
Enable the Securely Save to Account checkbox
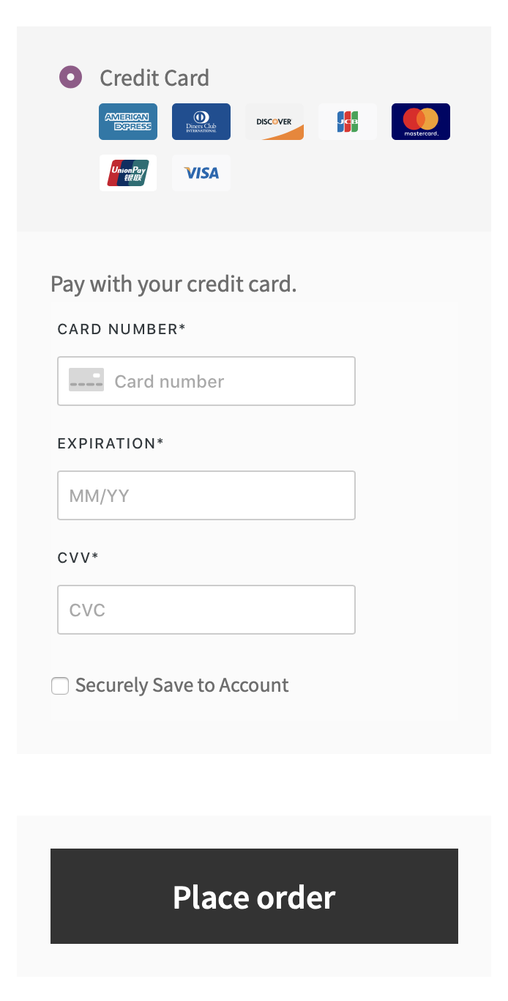click(60, 686)
